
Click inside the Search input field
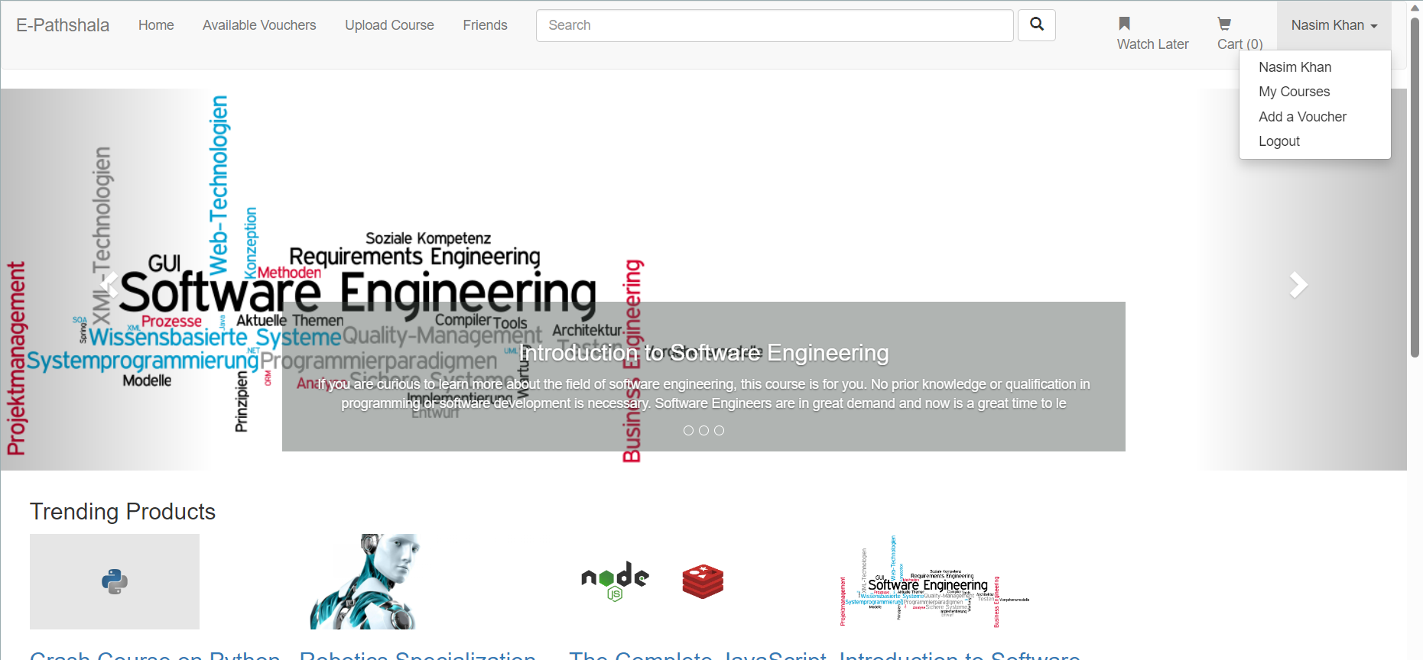774,25
